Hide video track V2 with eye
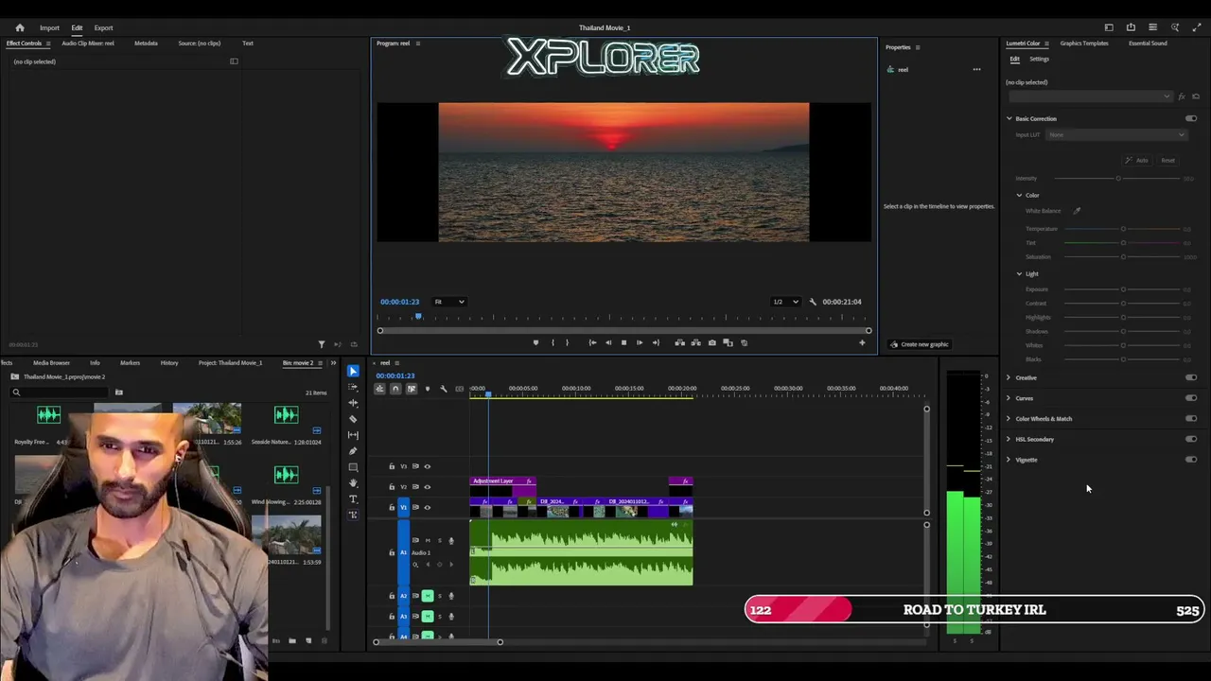The height and width of the screenshot is (681, 1211). 427,487
